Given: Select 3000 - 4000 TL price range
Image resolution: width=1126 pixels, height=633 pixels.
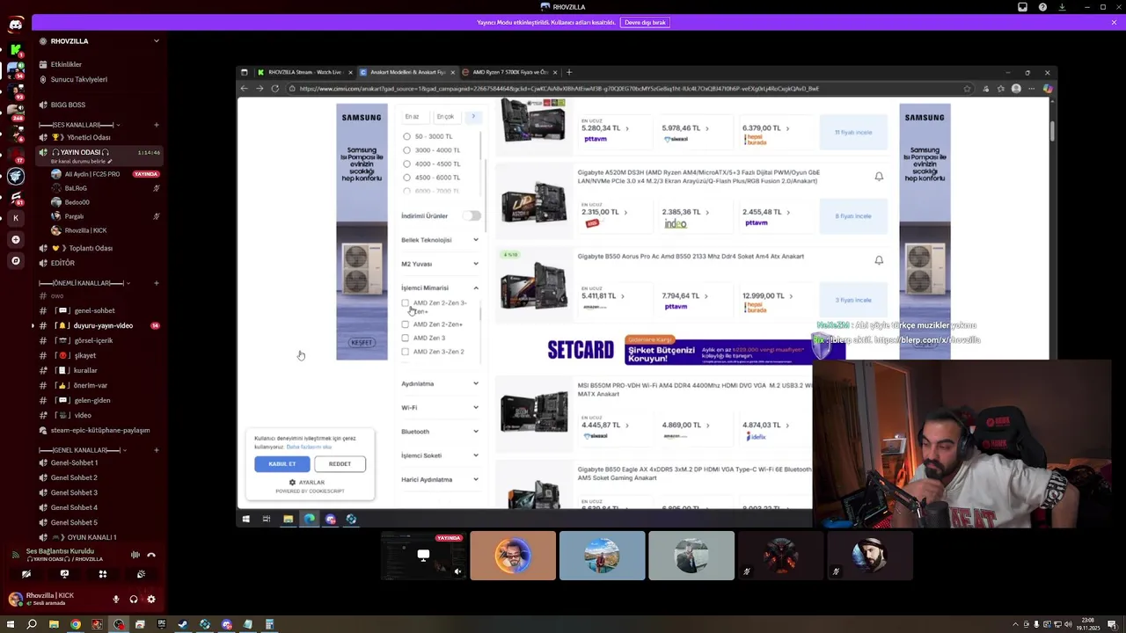Looking at the screenshot, I should coord(406,150).
